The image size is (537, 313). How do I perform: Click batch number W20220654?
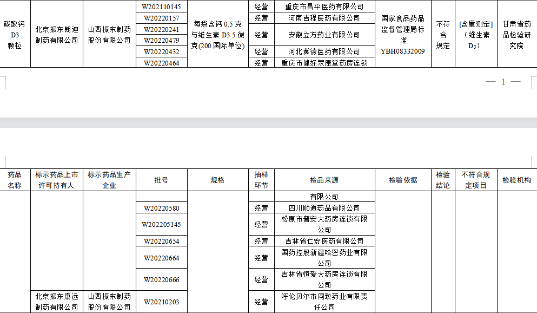tap(161, 241)
